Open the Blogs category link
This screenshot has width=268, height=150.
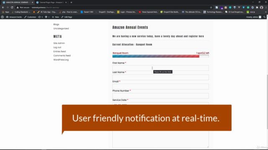click(x=56, y=24)
